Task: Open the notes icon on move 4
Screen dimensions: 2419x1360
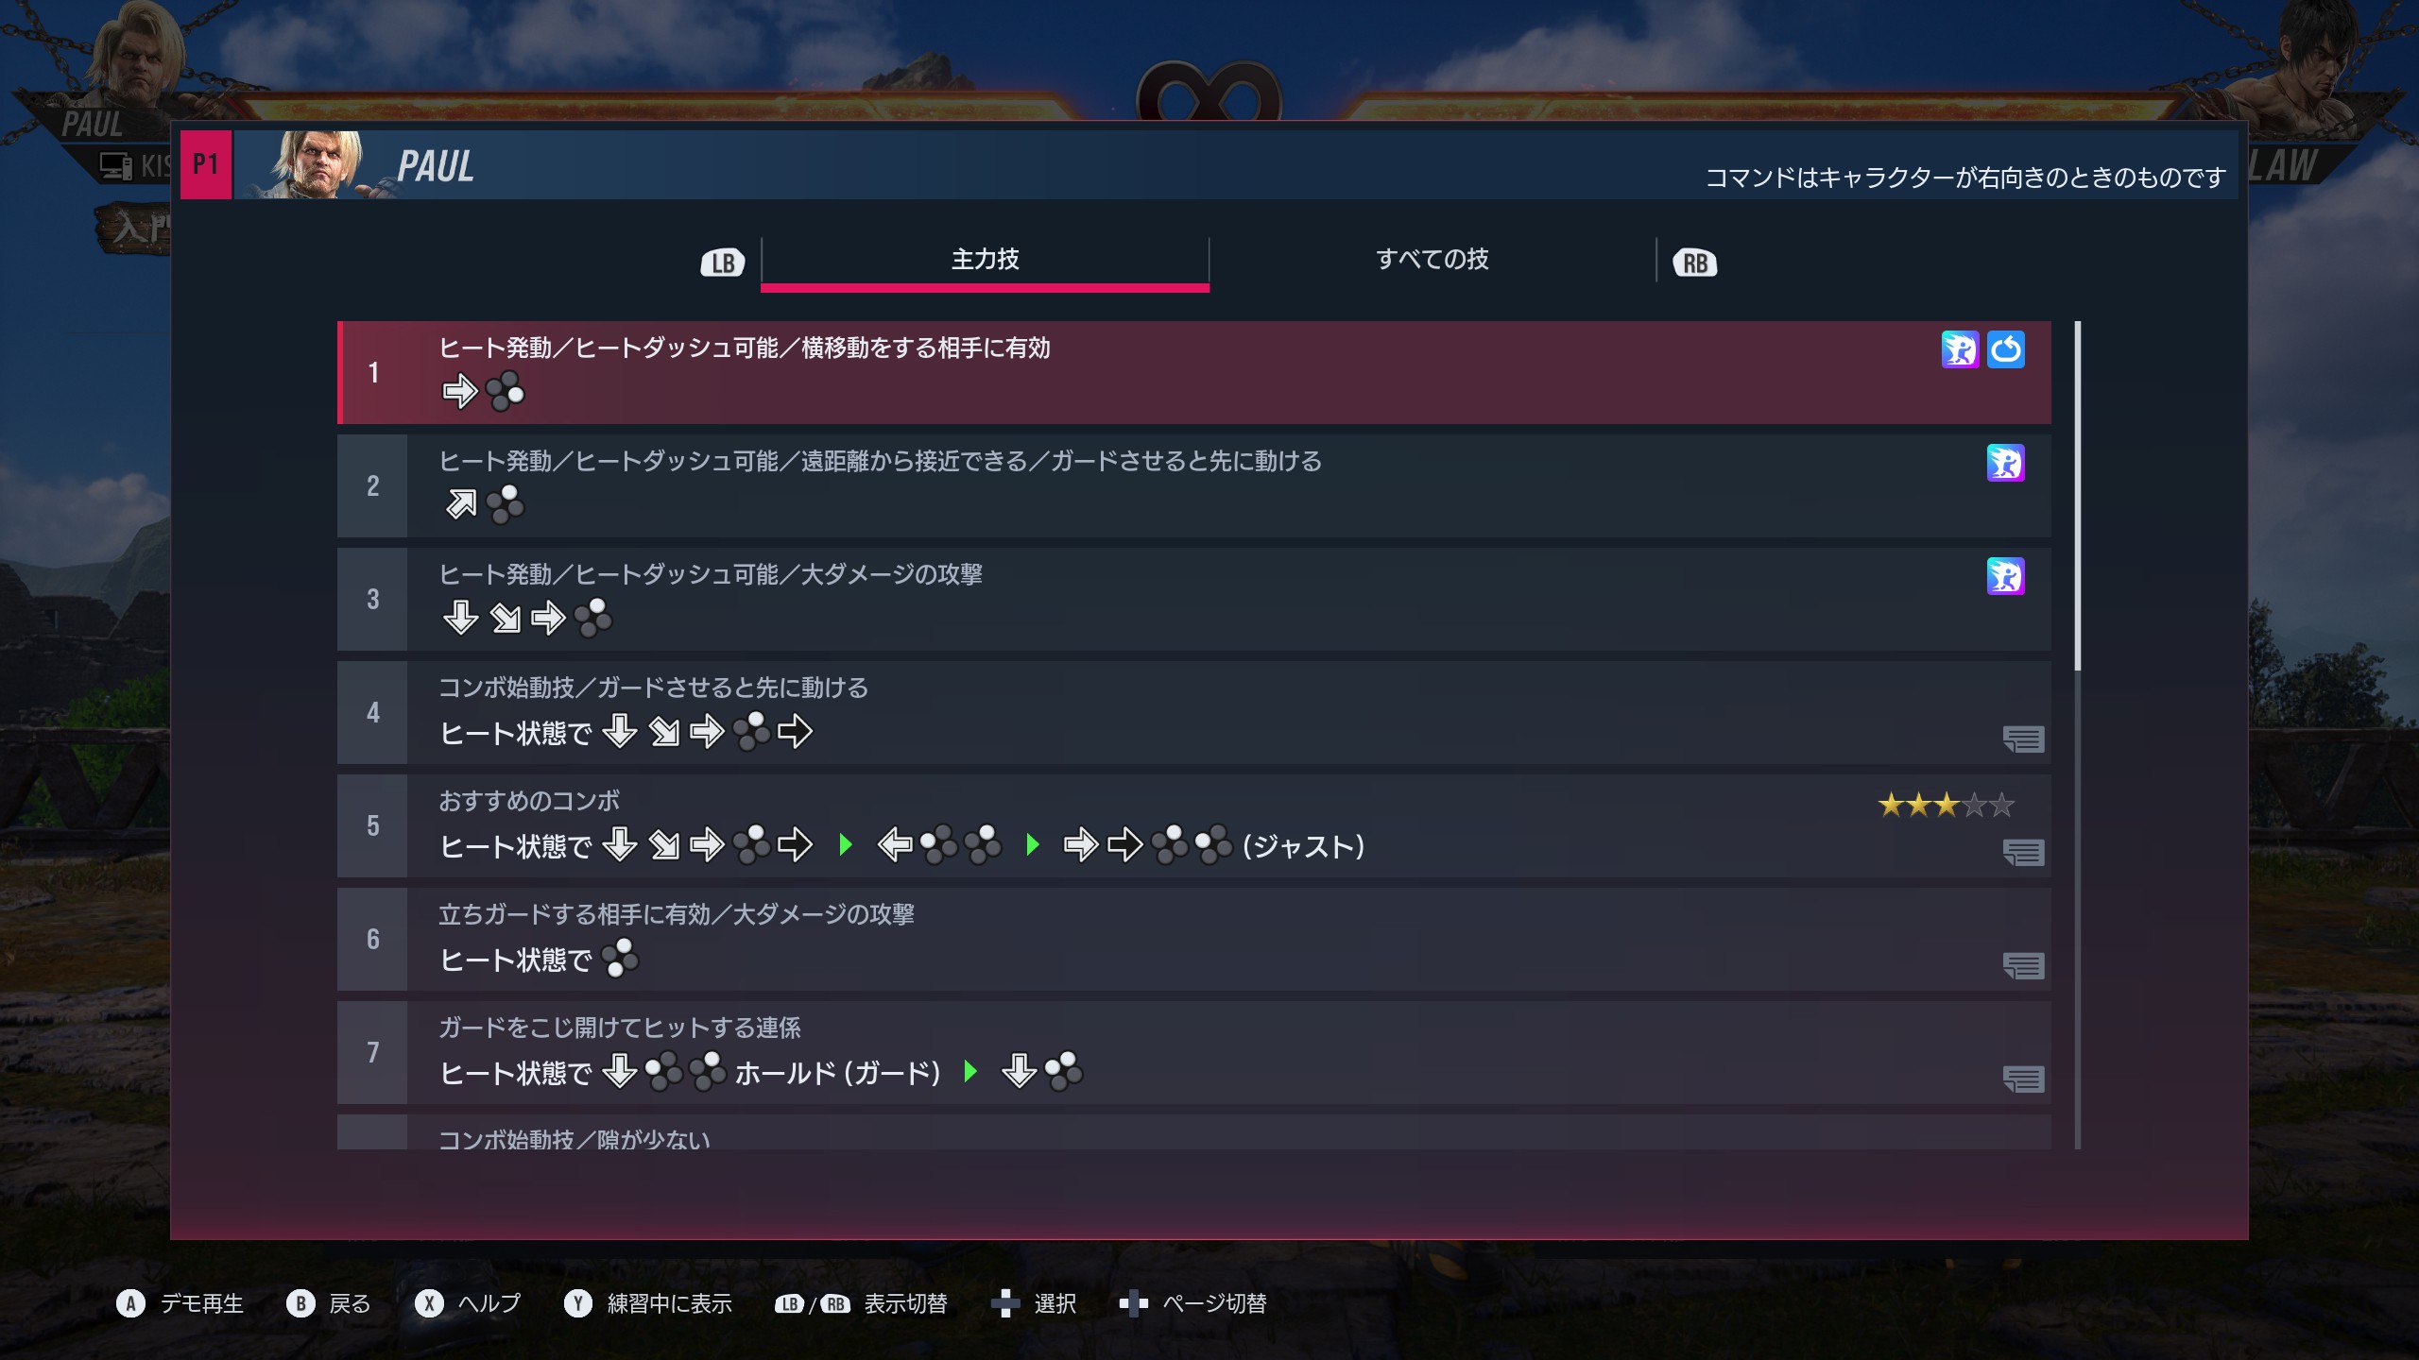Action: [2023, 739]
